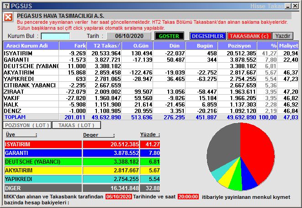Select DENIZ row in the table

151,111
